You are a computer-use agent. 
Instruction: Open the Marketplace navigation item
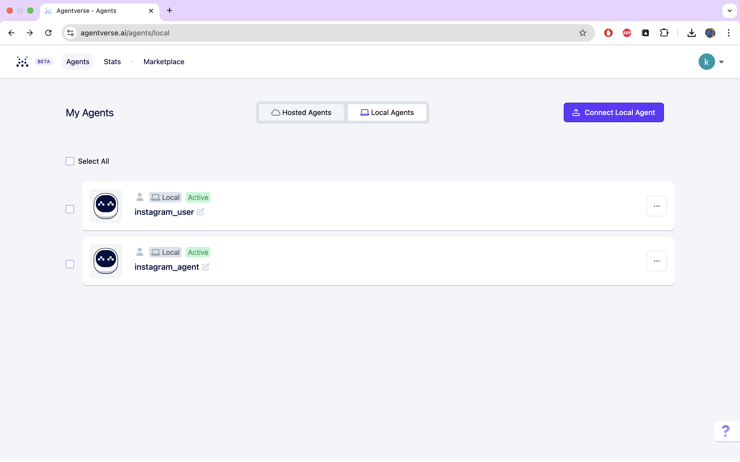(x=164, y=62)
